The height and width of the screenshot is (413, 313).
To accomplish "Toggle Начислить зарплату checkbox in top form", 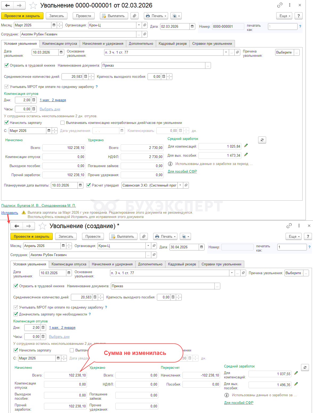I will [x=6, y=123].
